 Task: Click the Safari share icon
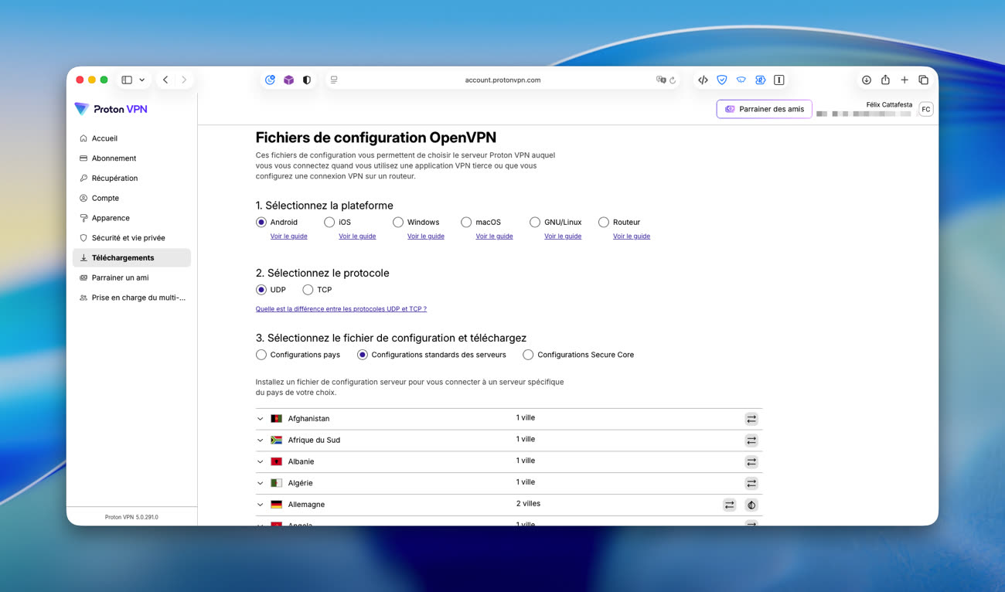point(885,80)
